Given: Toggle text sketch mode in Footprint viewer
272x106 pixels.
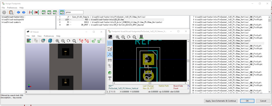Looking at the screenshot, I should pyautogui.click(x=110, y=78).
